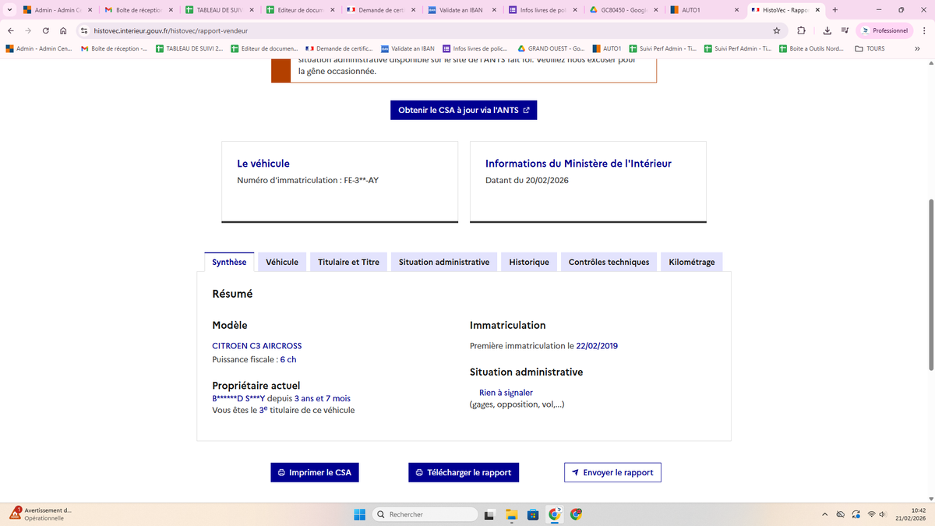
Task: View site information icon in address bar
Action: pos(85,30)
